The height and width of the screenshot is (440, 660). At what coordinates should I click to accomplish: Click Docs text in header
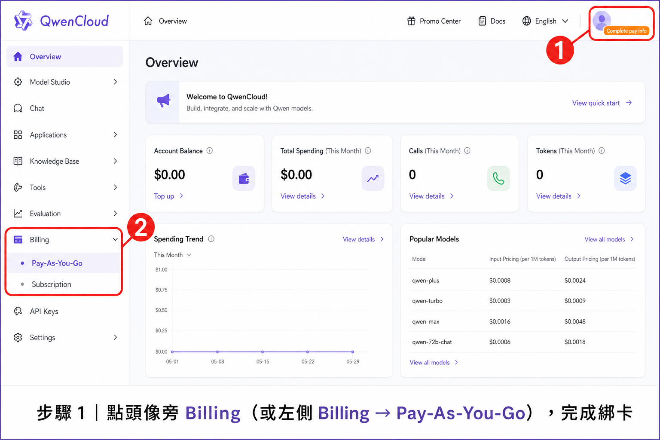point(498,21)
